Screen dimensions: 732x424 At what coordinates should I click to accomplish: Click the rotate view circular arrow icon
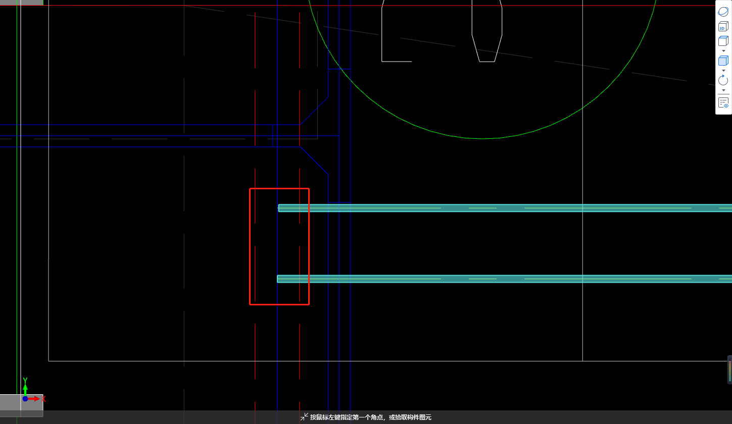(x=723, y=80)
